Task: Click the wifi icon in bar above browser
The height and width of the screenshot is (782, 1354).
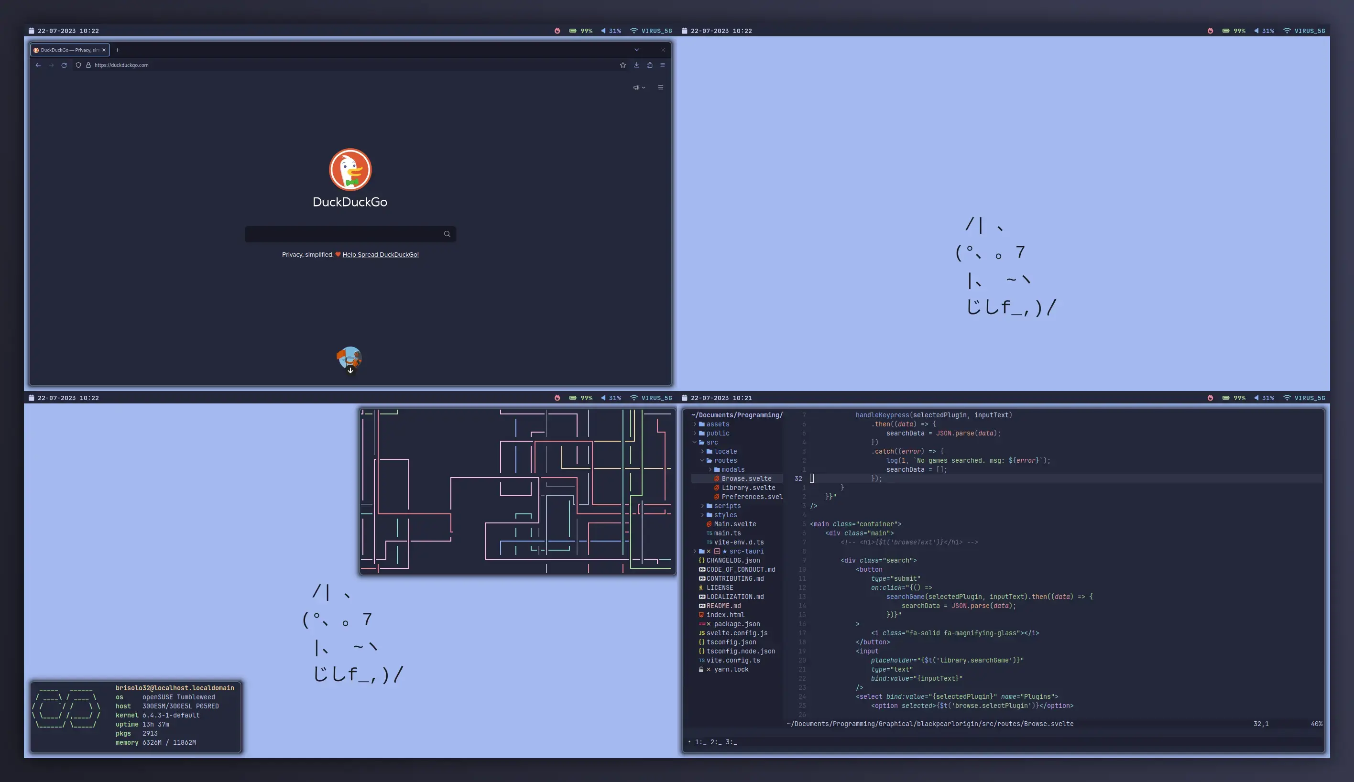Action: click(x=634, y=31)
